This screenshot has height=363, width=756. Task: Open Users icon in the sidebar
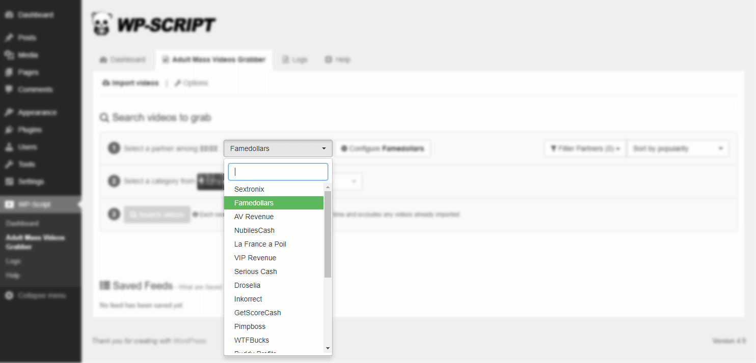tap(9, 147)
